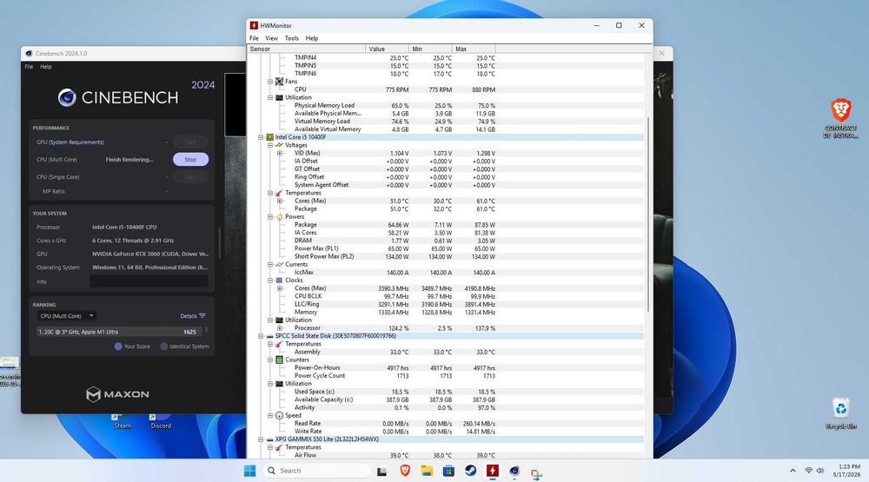Open the volume control in the system tray

(820, 471)
